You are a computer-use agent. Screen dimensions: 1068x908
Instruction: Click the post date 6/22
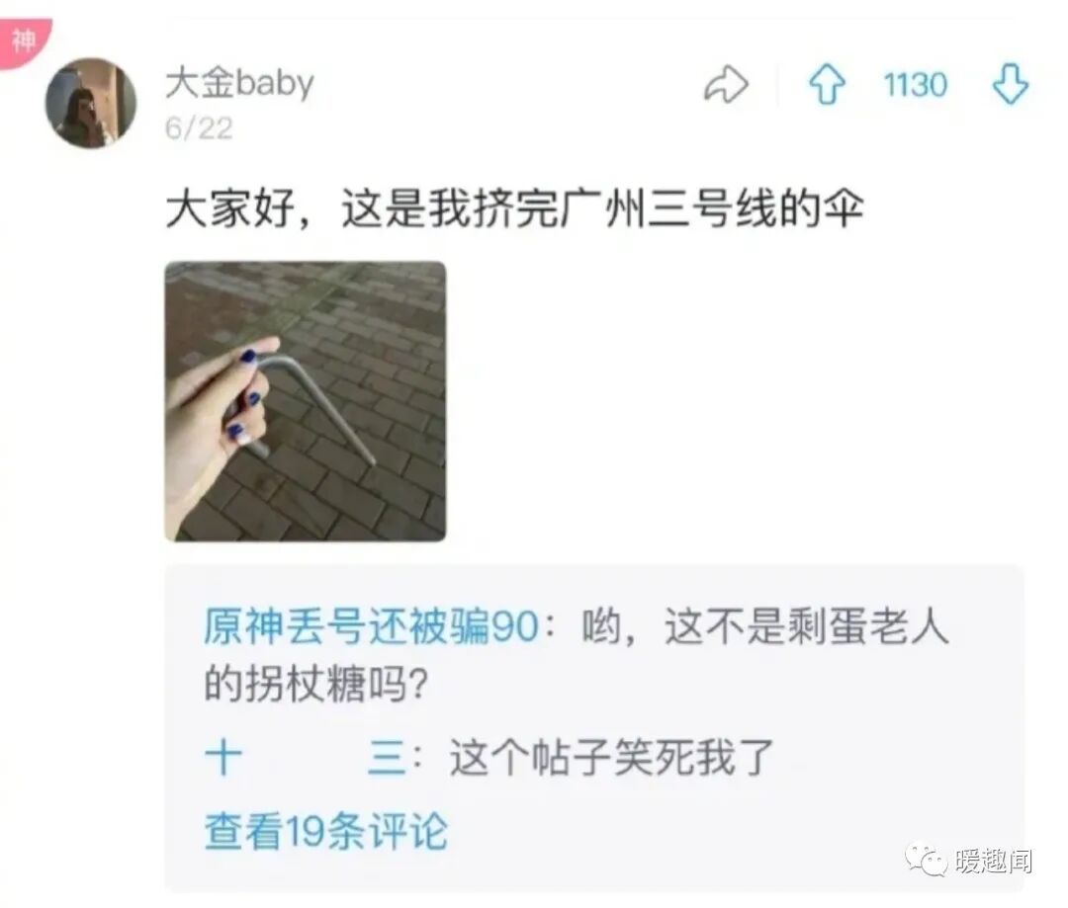199,128
